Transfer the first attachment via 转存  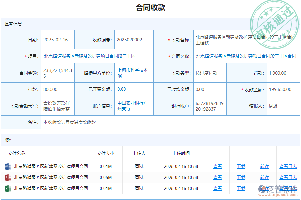tap(264, 166)
